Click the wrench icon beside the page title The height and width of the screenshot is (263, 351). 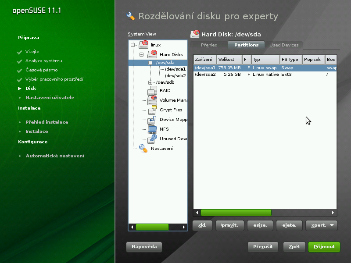tap(131, 16)
